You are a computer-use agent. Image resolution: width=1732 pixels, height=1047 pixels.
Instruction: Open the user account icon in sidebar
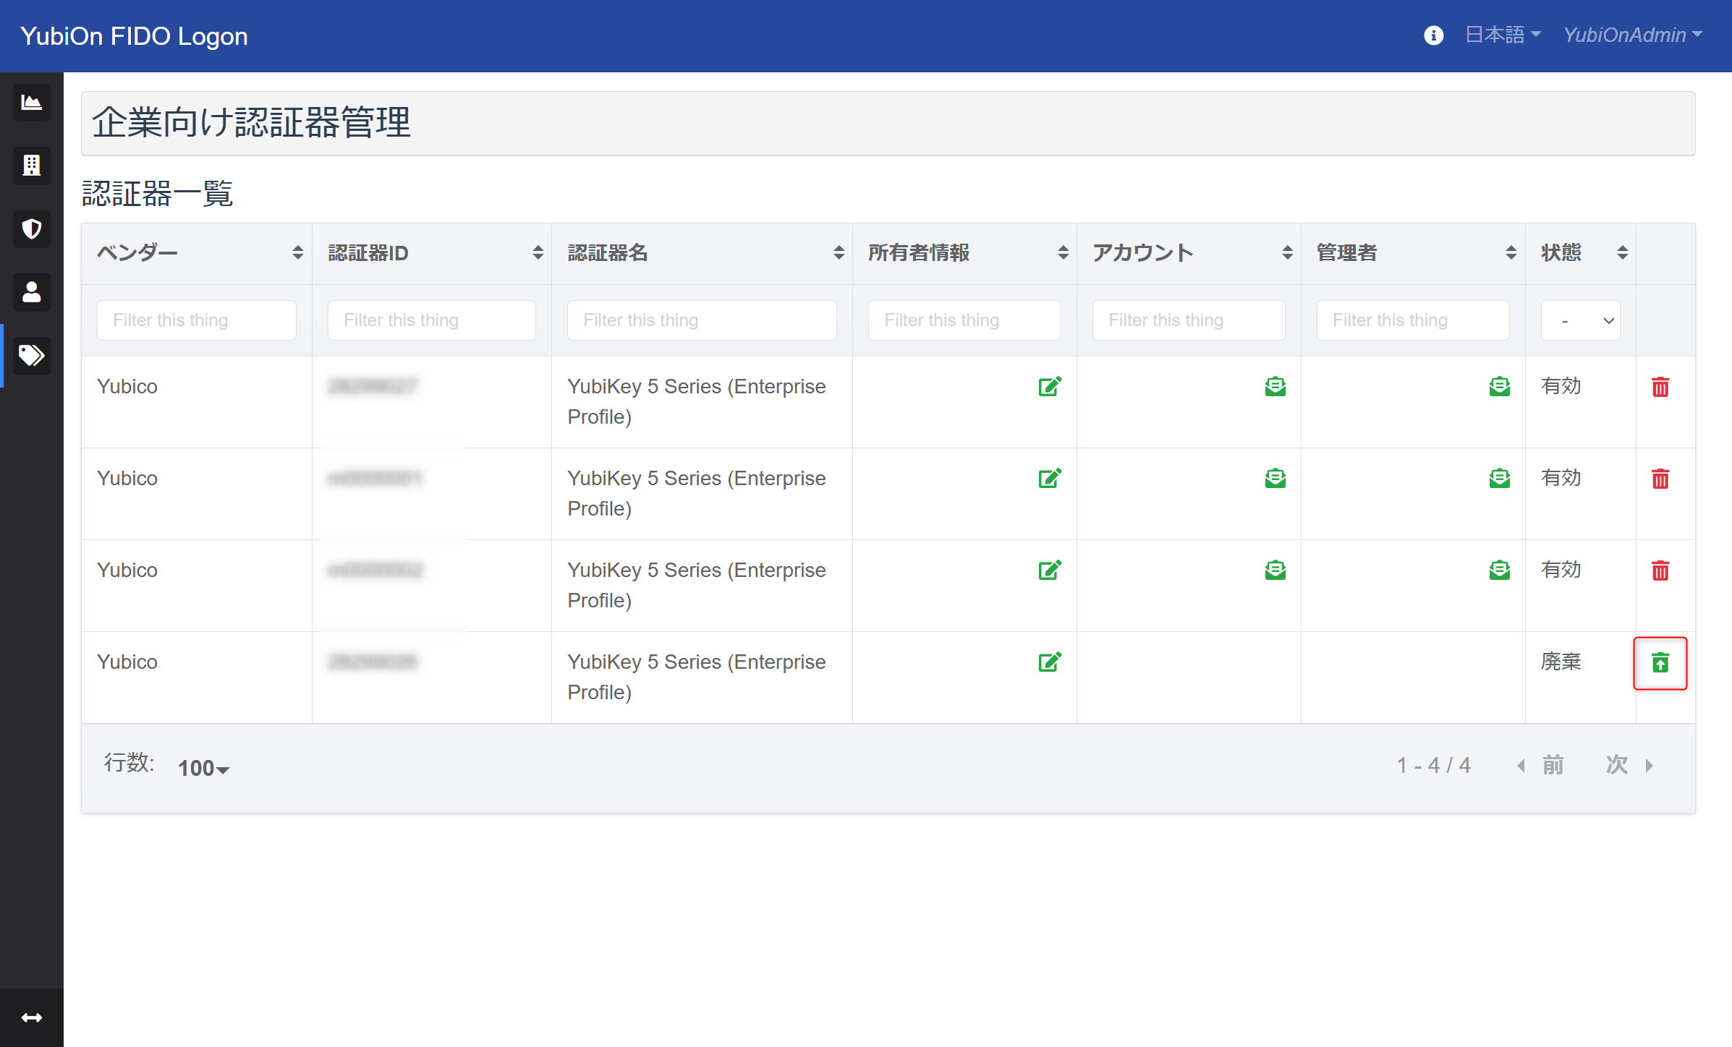(x=31, y=292)
